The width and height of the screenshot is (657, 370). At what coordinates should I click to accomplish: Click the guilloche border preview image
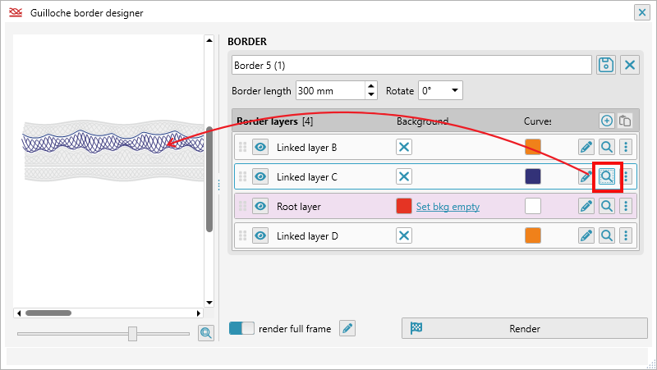point(113,152)
